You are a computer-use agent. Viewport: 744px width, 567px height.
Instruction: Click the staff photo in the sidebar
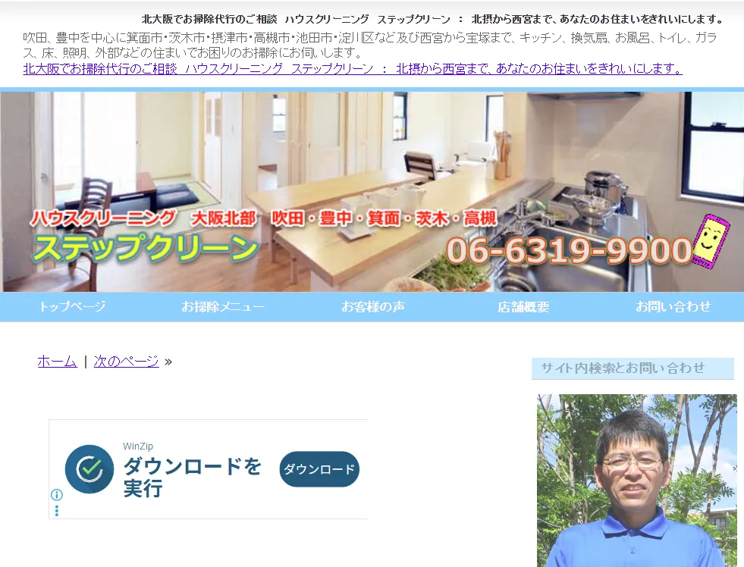point(637,481)
